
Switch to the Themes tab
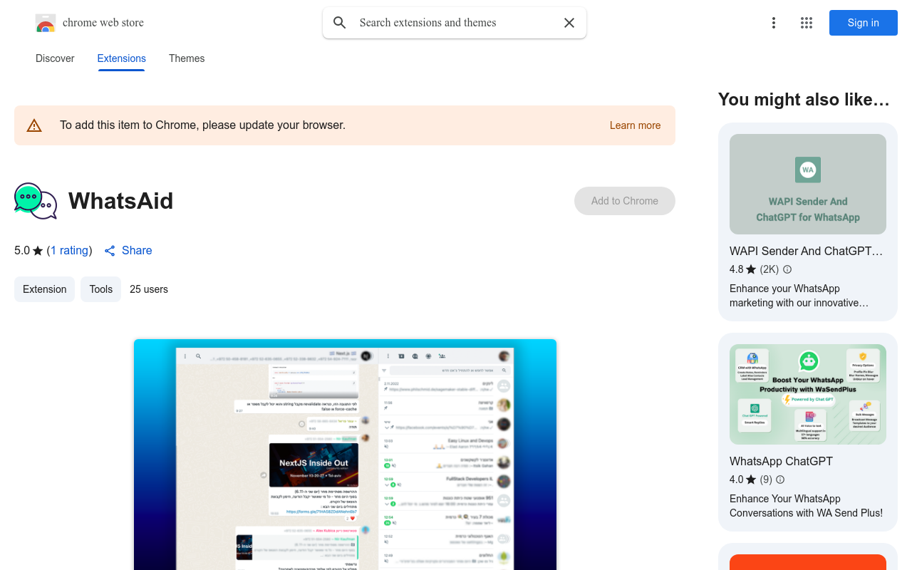pos(187,58)
